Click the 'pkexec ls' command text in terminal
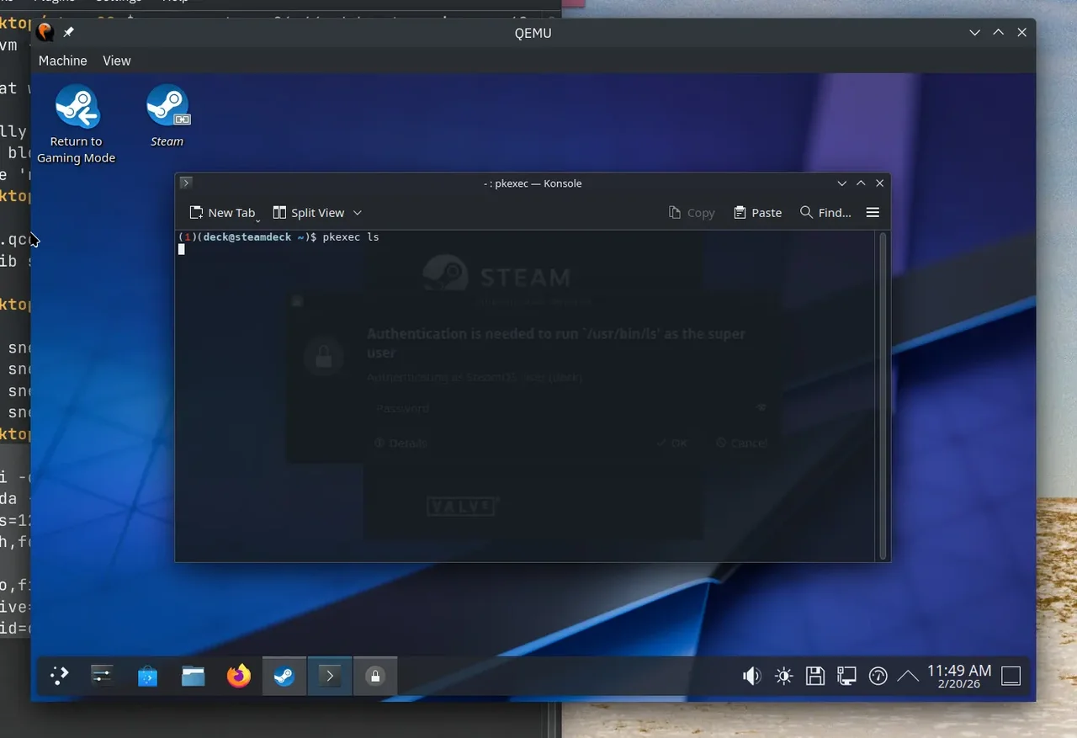The width and height of the screenshot is (1077, 738). point(351,237)
